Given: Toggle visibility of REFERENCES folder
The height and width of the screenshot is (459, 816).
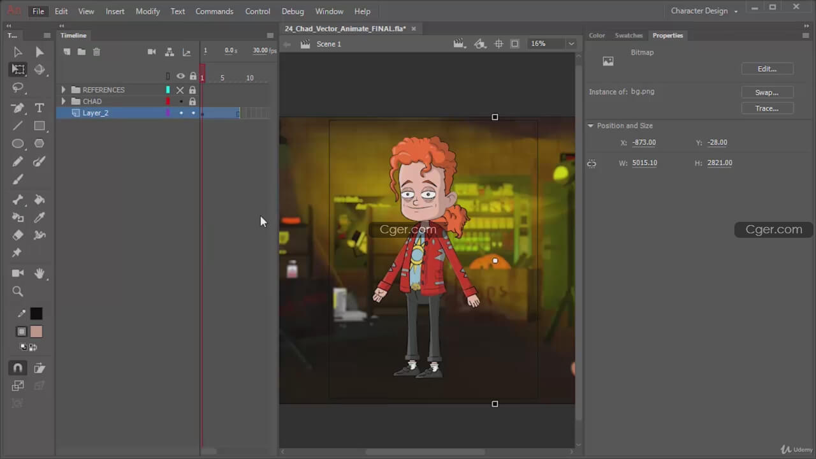Looking at the screenshot, I should coord(180,90).
